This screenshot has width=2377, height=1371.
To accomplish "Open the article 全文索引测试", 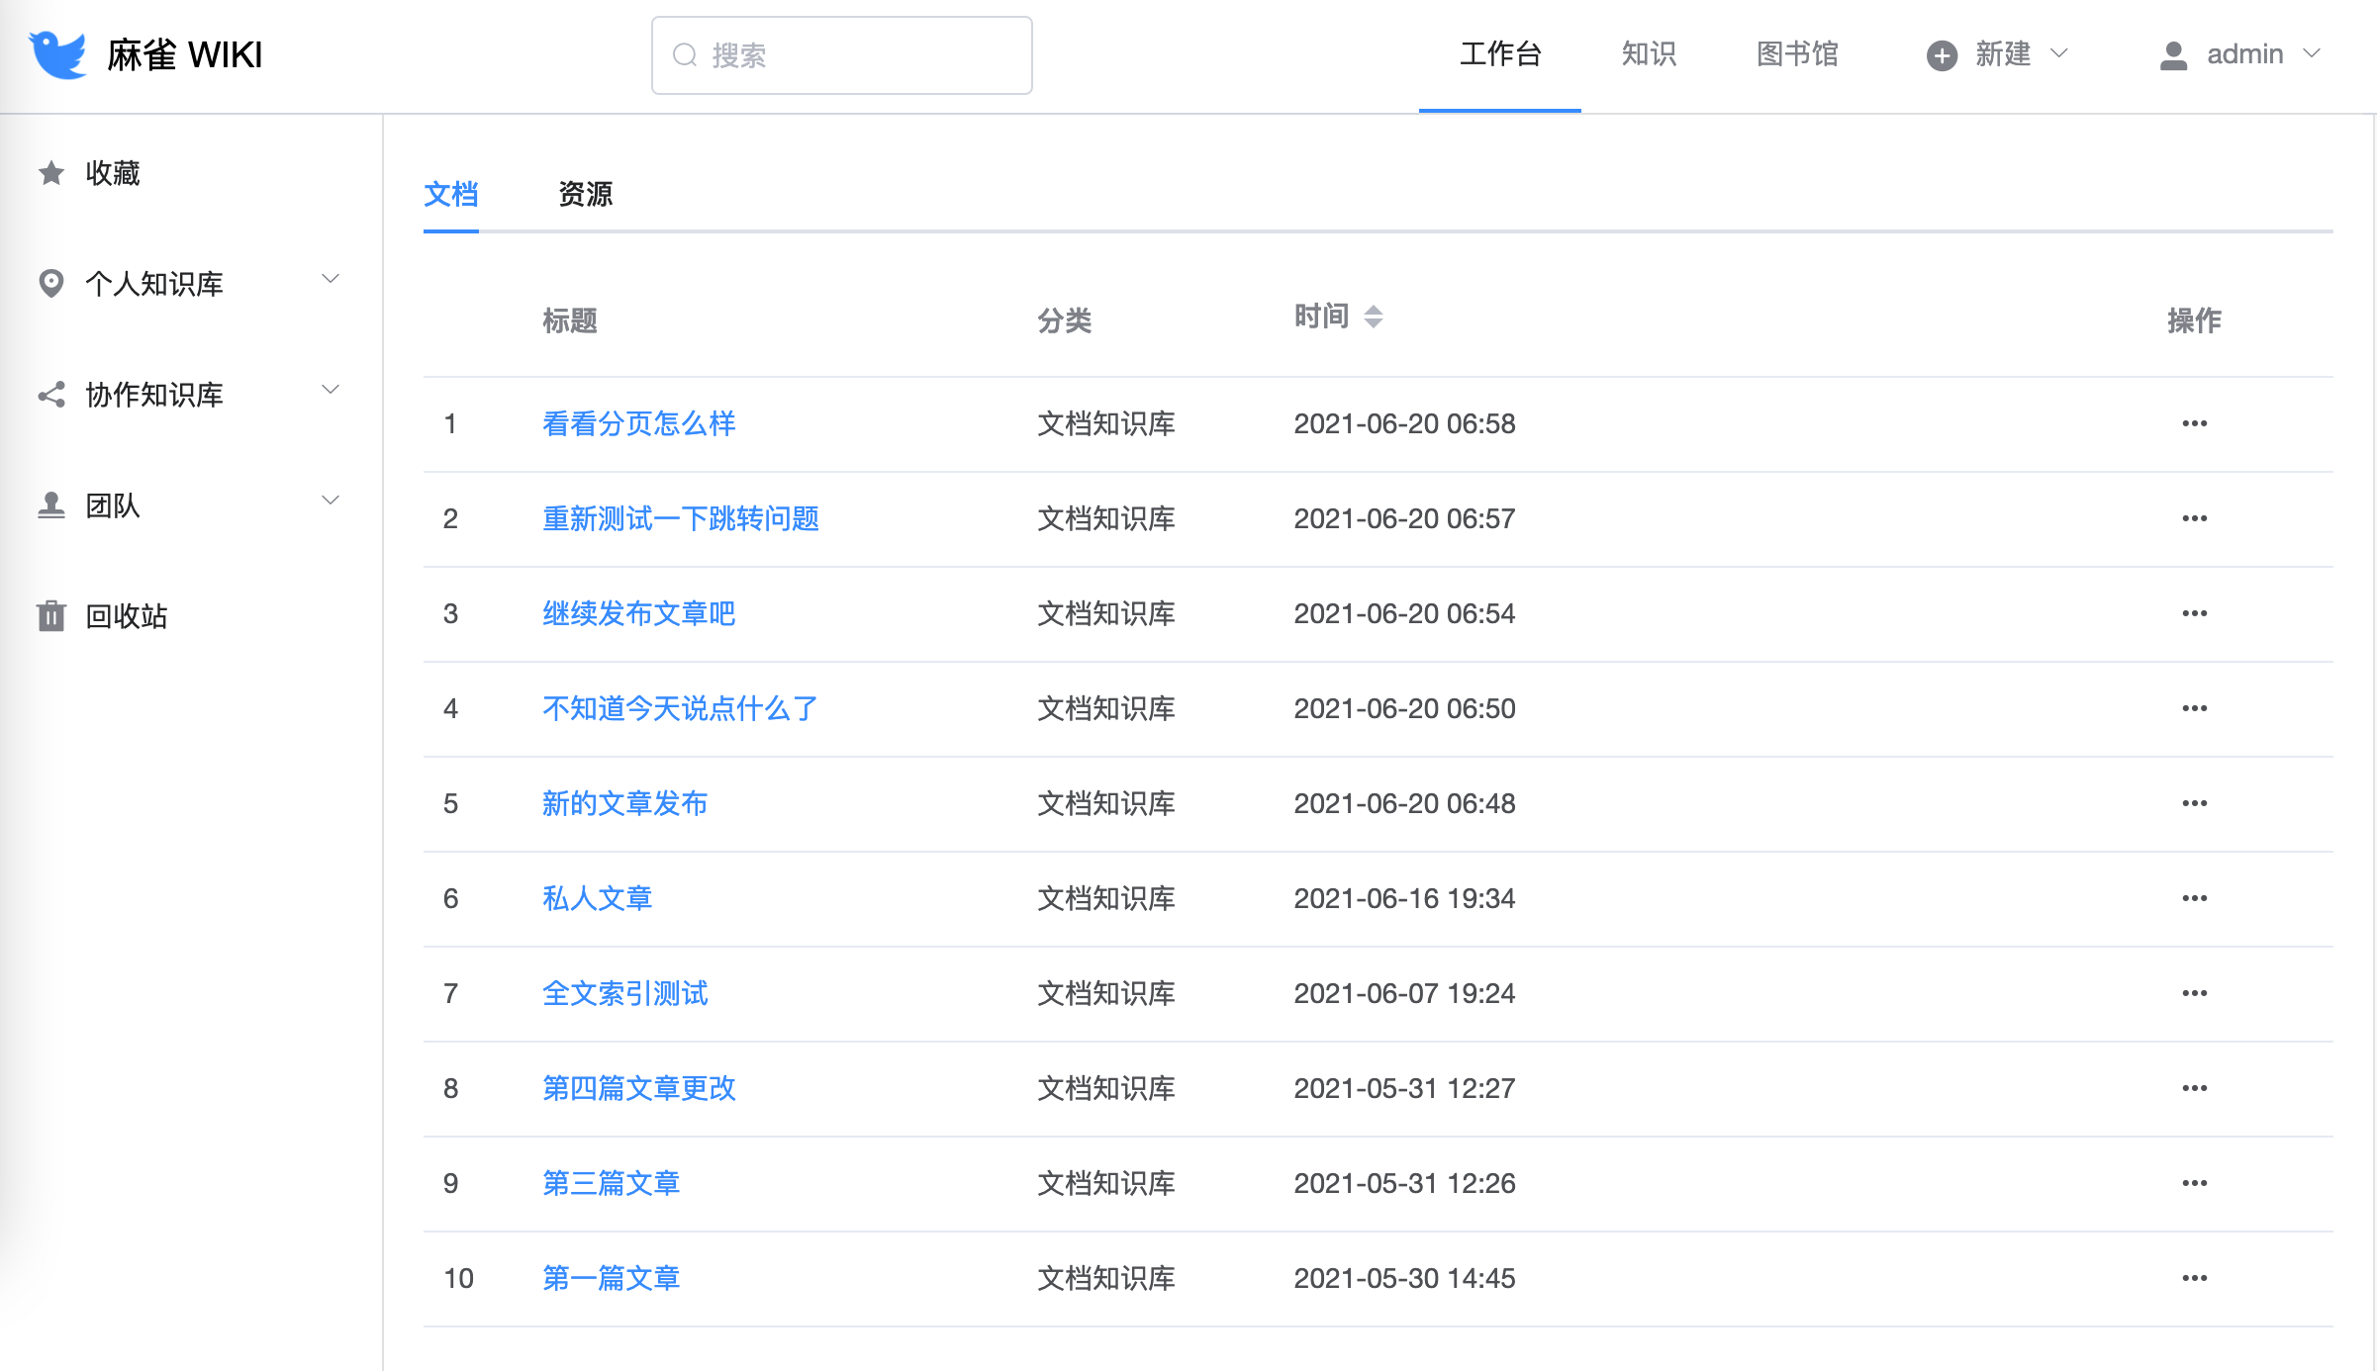I will [624, 993].
